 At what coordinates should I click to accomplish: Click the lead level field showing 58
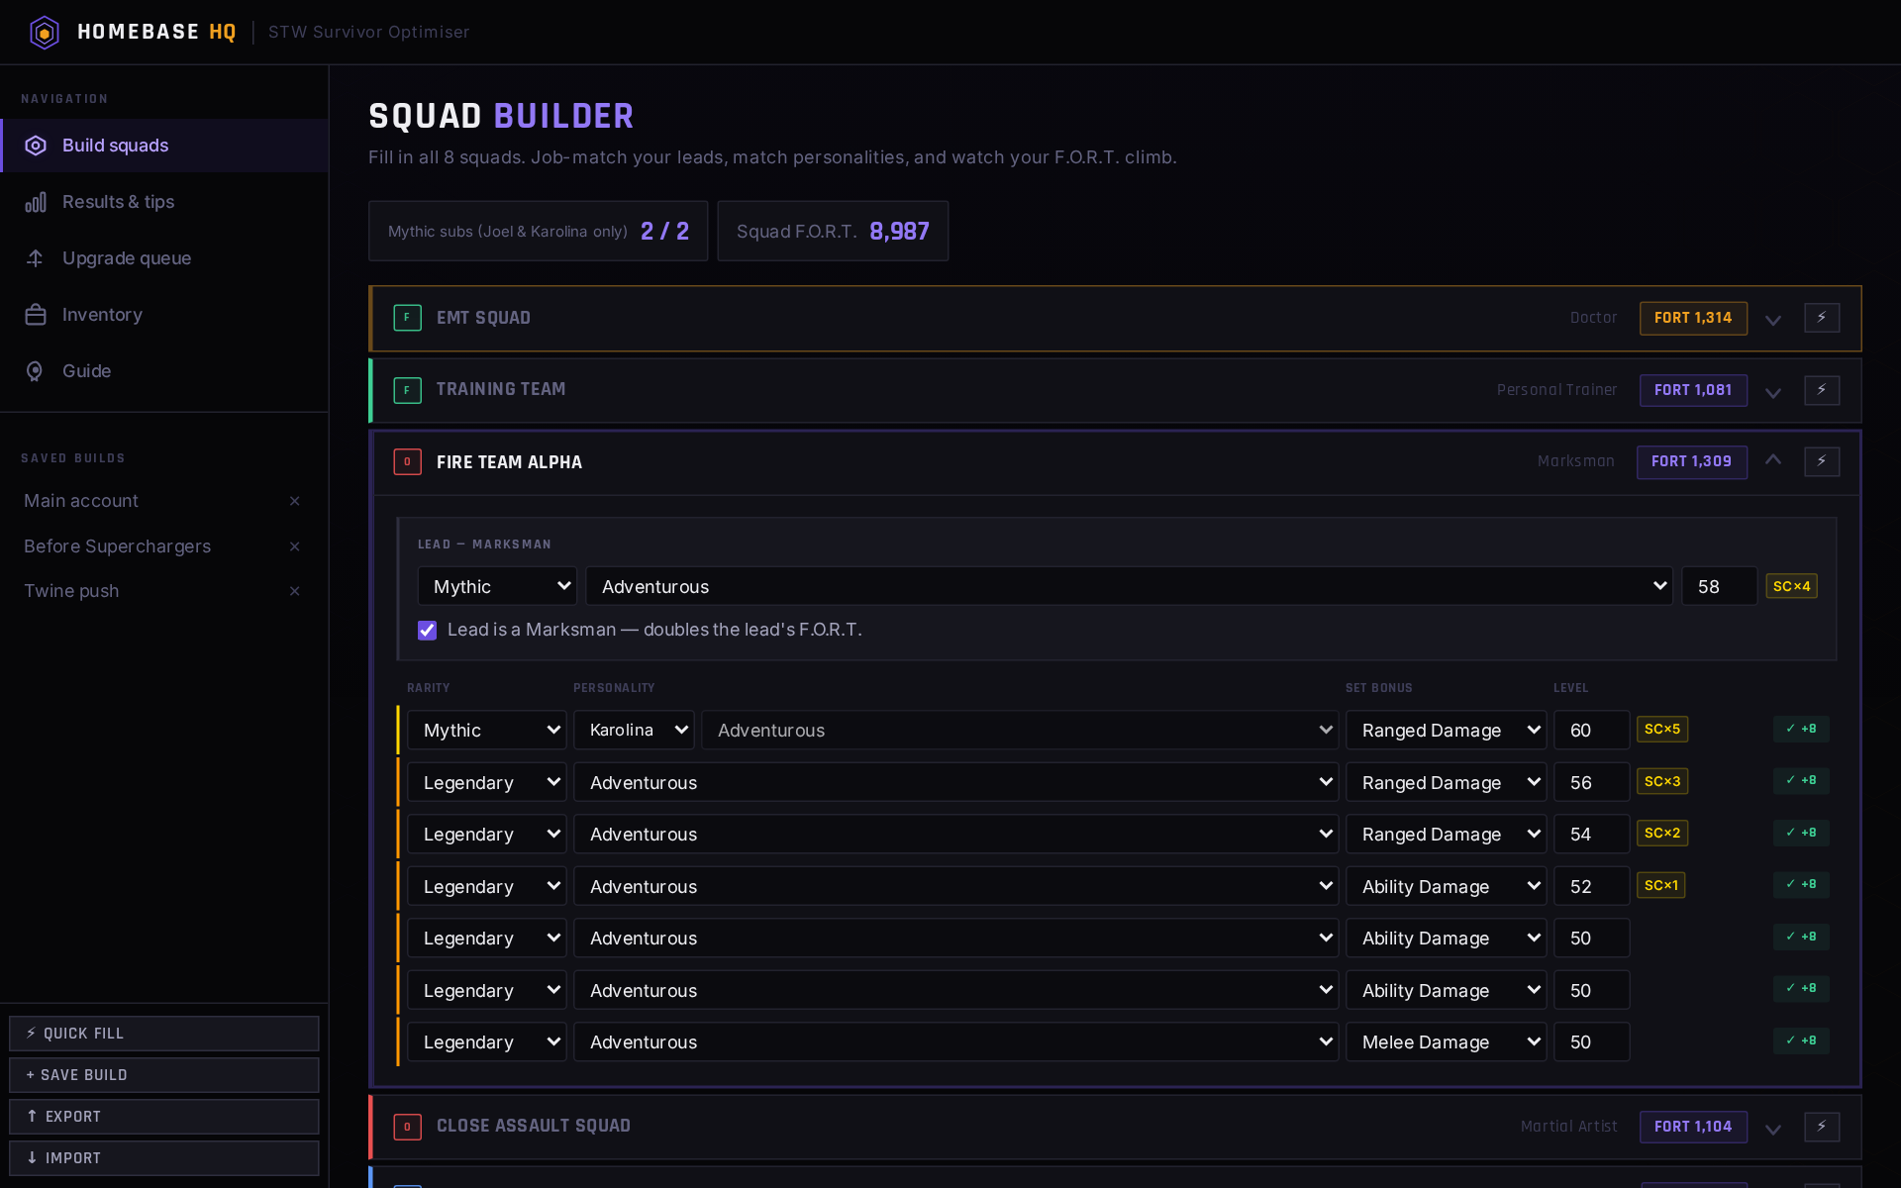pyautogui.click(x=1719, y=586)
